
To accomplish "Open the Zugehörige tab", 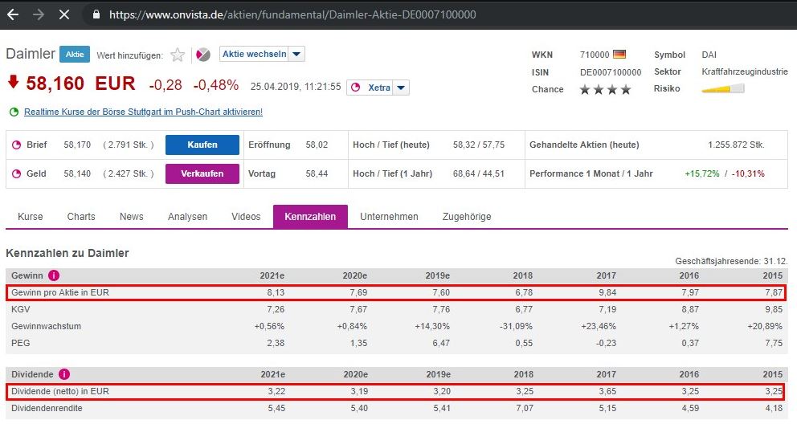I will pyautogui.click(x=467, y=216).
